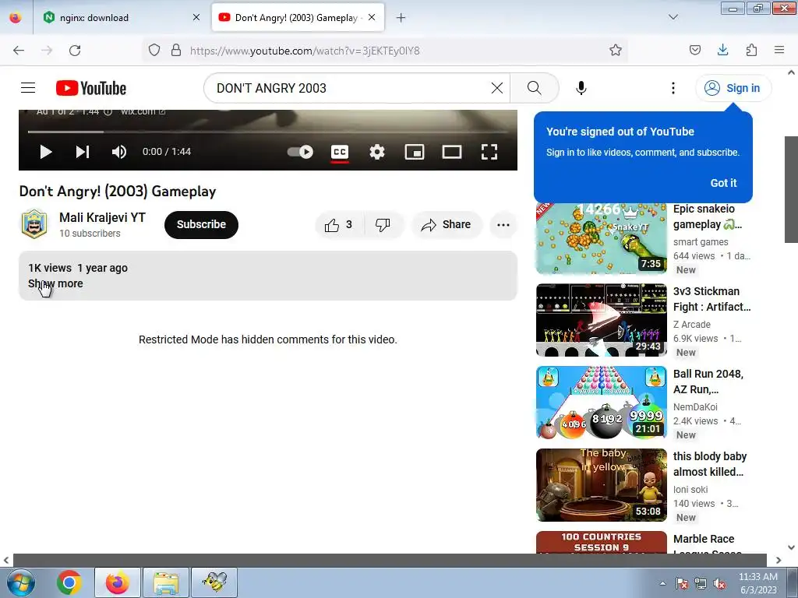
Task: Open Windows Start menu
Action: coord(21,582)
